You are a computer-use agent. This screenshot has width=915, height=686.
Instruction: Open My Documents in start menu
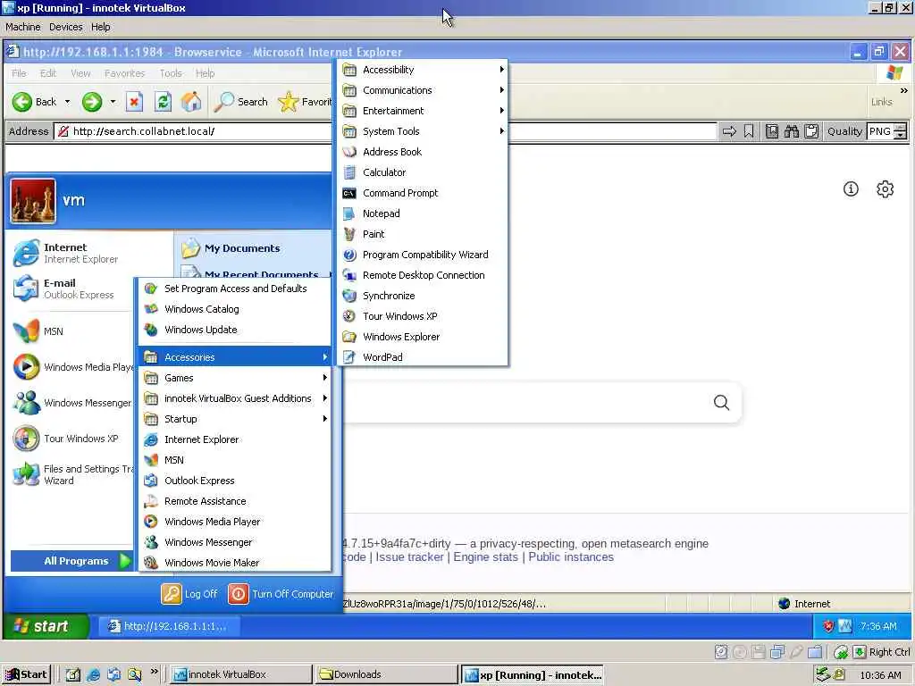pos(241,248)
